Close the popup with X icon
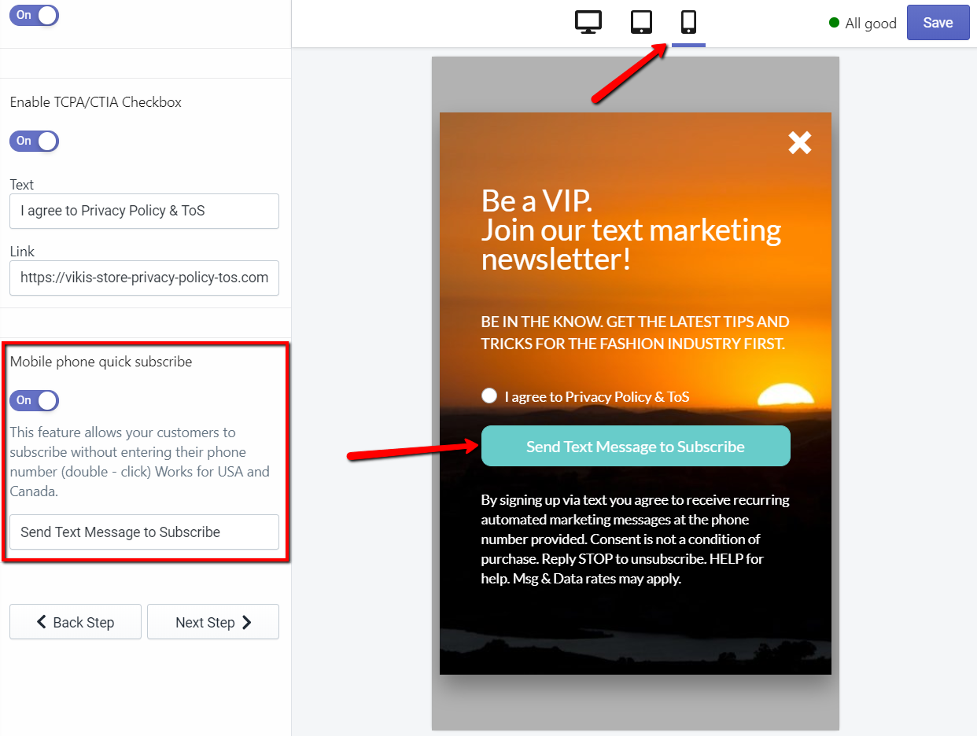Image resolution: width=977 pixels, height=736 pixels. 799,142
